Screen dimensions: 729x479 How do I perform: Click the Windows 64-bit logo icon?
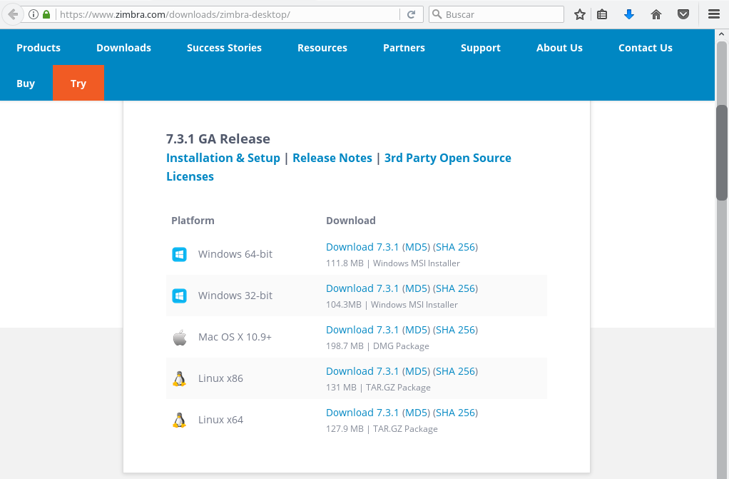180,254
